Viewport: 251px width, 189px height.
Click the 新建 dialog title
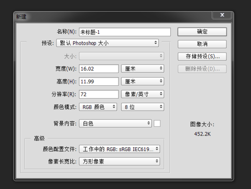(x=21, y=17)
